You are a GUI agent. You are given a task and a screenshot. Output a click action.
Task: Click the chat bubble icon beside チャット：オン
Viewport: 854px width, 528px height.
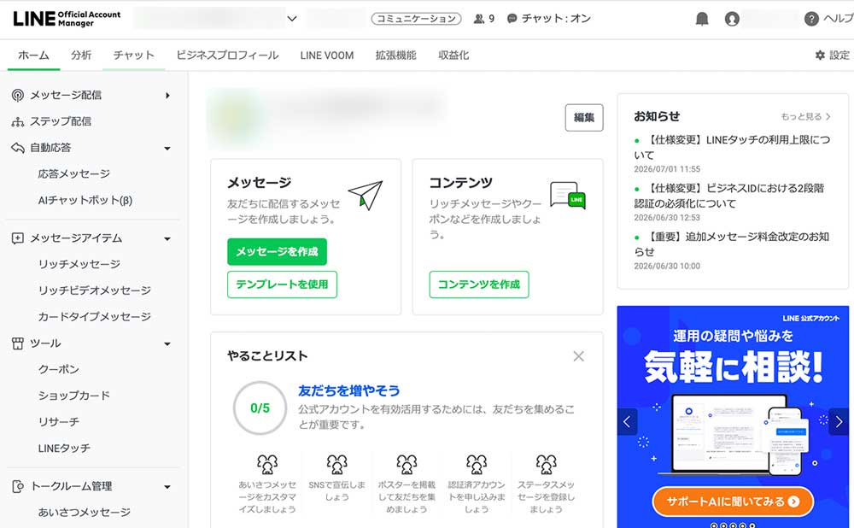pos(512,19)
